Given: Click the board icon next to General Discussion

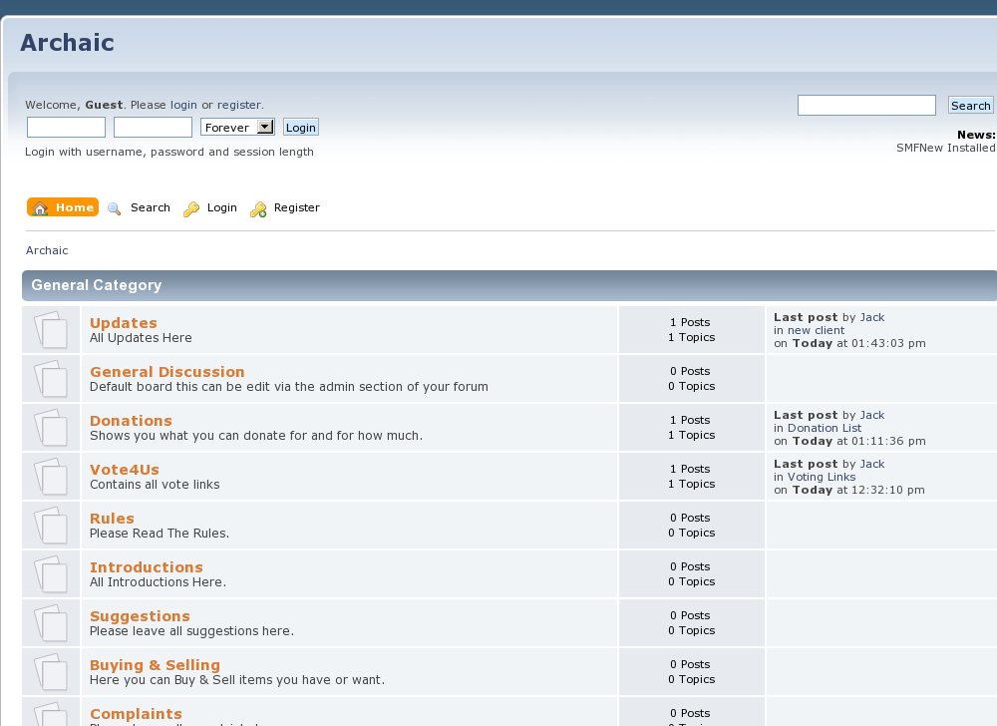Looking at the screenshot, I should click(51, 379).
